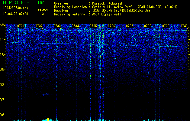
Task: Click the 0737 time marker
Action: [x=130, y=26]
